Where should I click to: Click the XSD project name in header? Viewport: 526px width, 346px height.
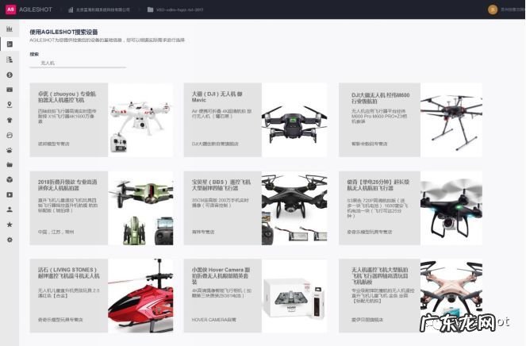(180, 10)
